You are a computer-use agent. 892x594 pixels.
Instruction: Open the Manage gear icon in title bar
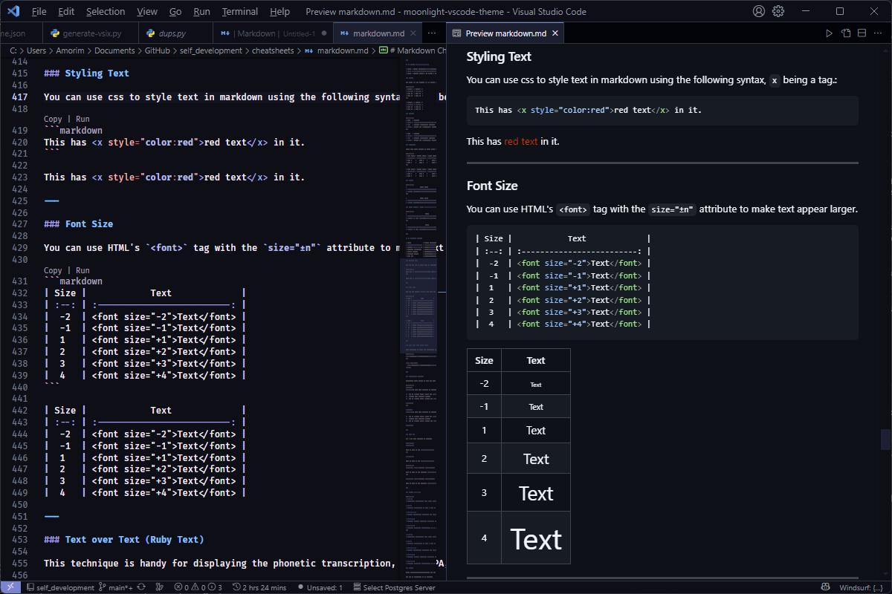(x=778, y=11)
